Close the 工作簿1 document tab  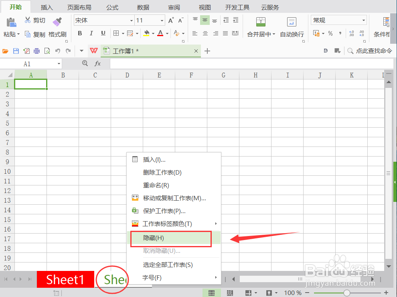(x=196, y=51)
